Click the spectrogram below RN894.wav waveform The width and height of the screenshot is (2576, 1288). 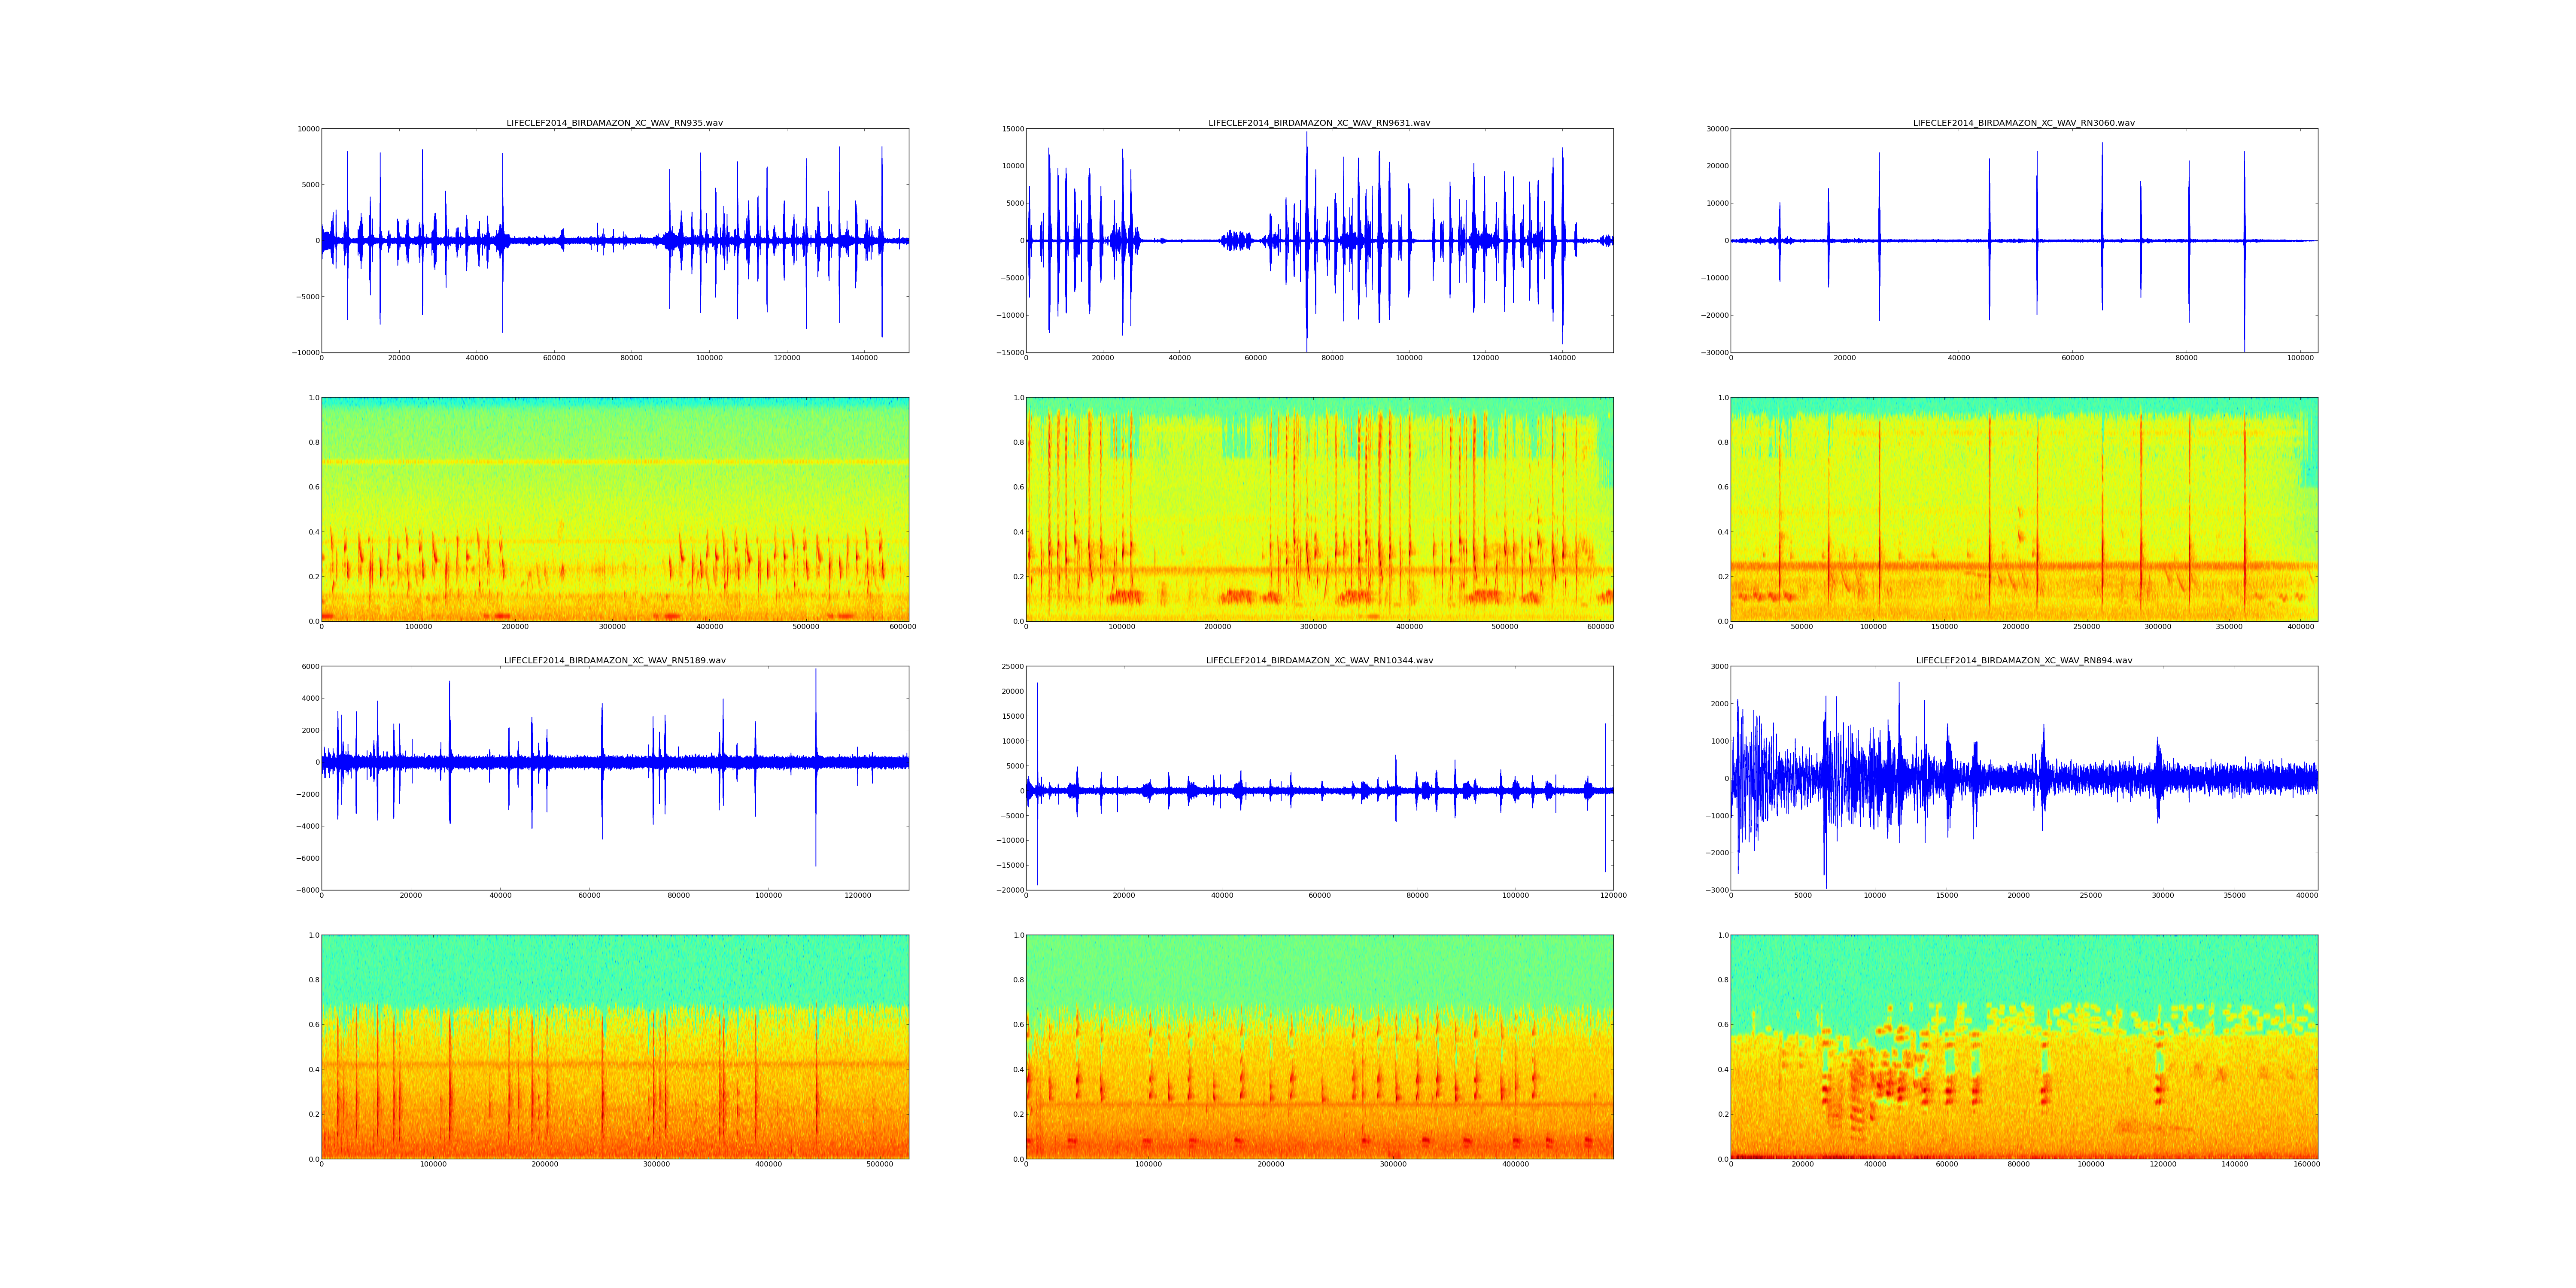pyautogui.click(x=2023, y=1047)
